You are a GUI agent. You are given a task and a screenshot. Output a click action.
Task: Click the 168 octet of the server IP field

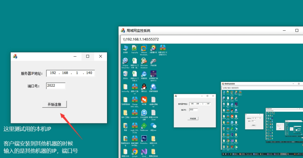(x=65, y=73)
